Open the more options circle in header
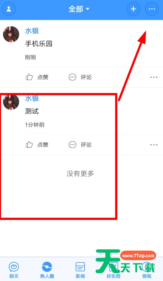This screenshot has height=281, width=163. [x=152, y=9]
